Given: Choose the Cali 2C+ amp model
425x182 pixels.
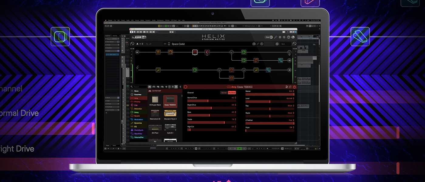Looking at the screenshot, I should 170,129.
